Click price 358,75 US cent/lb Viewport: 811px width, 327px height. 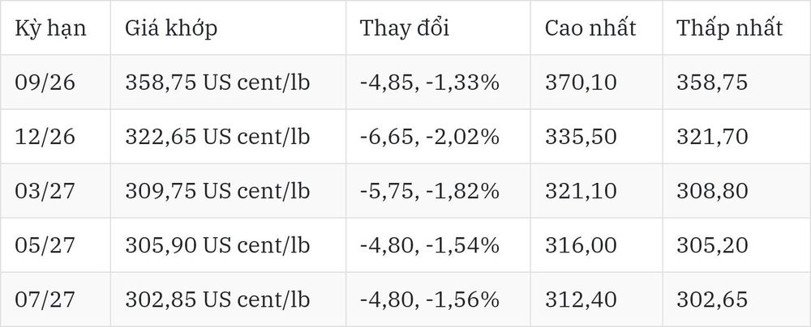[x=217, y=82]
